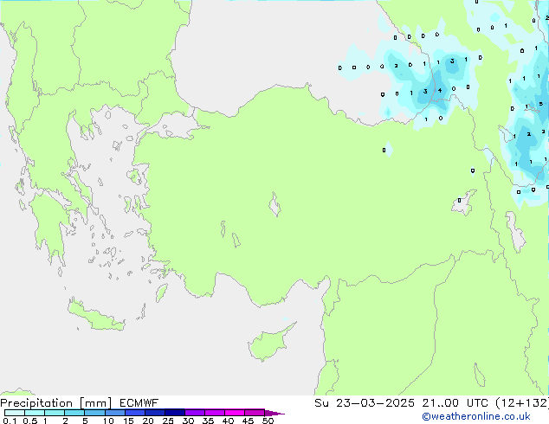Click the legend label '25'

[168, 421]
